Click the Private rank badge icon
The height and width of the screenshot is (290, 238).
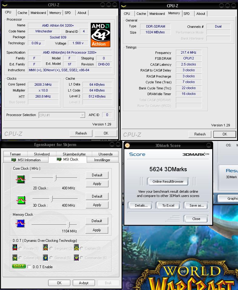[15, 248]
